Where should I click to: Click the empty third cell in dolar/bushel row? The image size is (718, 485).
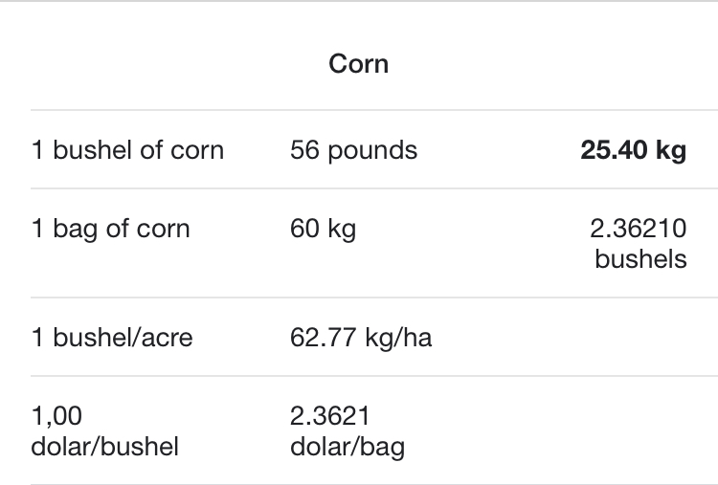pos(577,430)
